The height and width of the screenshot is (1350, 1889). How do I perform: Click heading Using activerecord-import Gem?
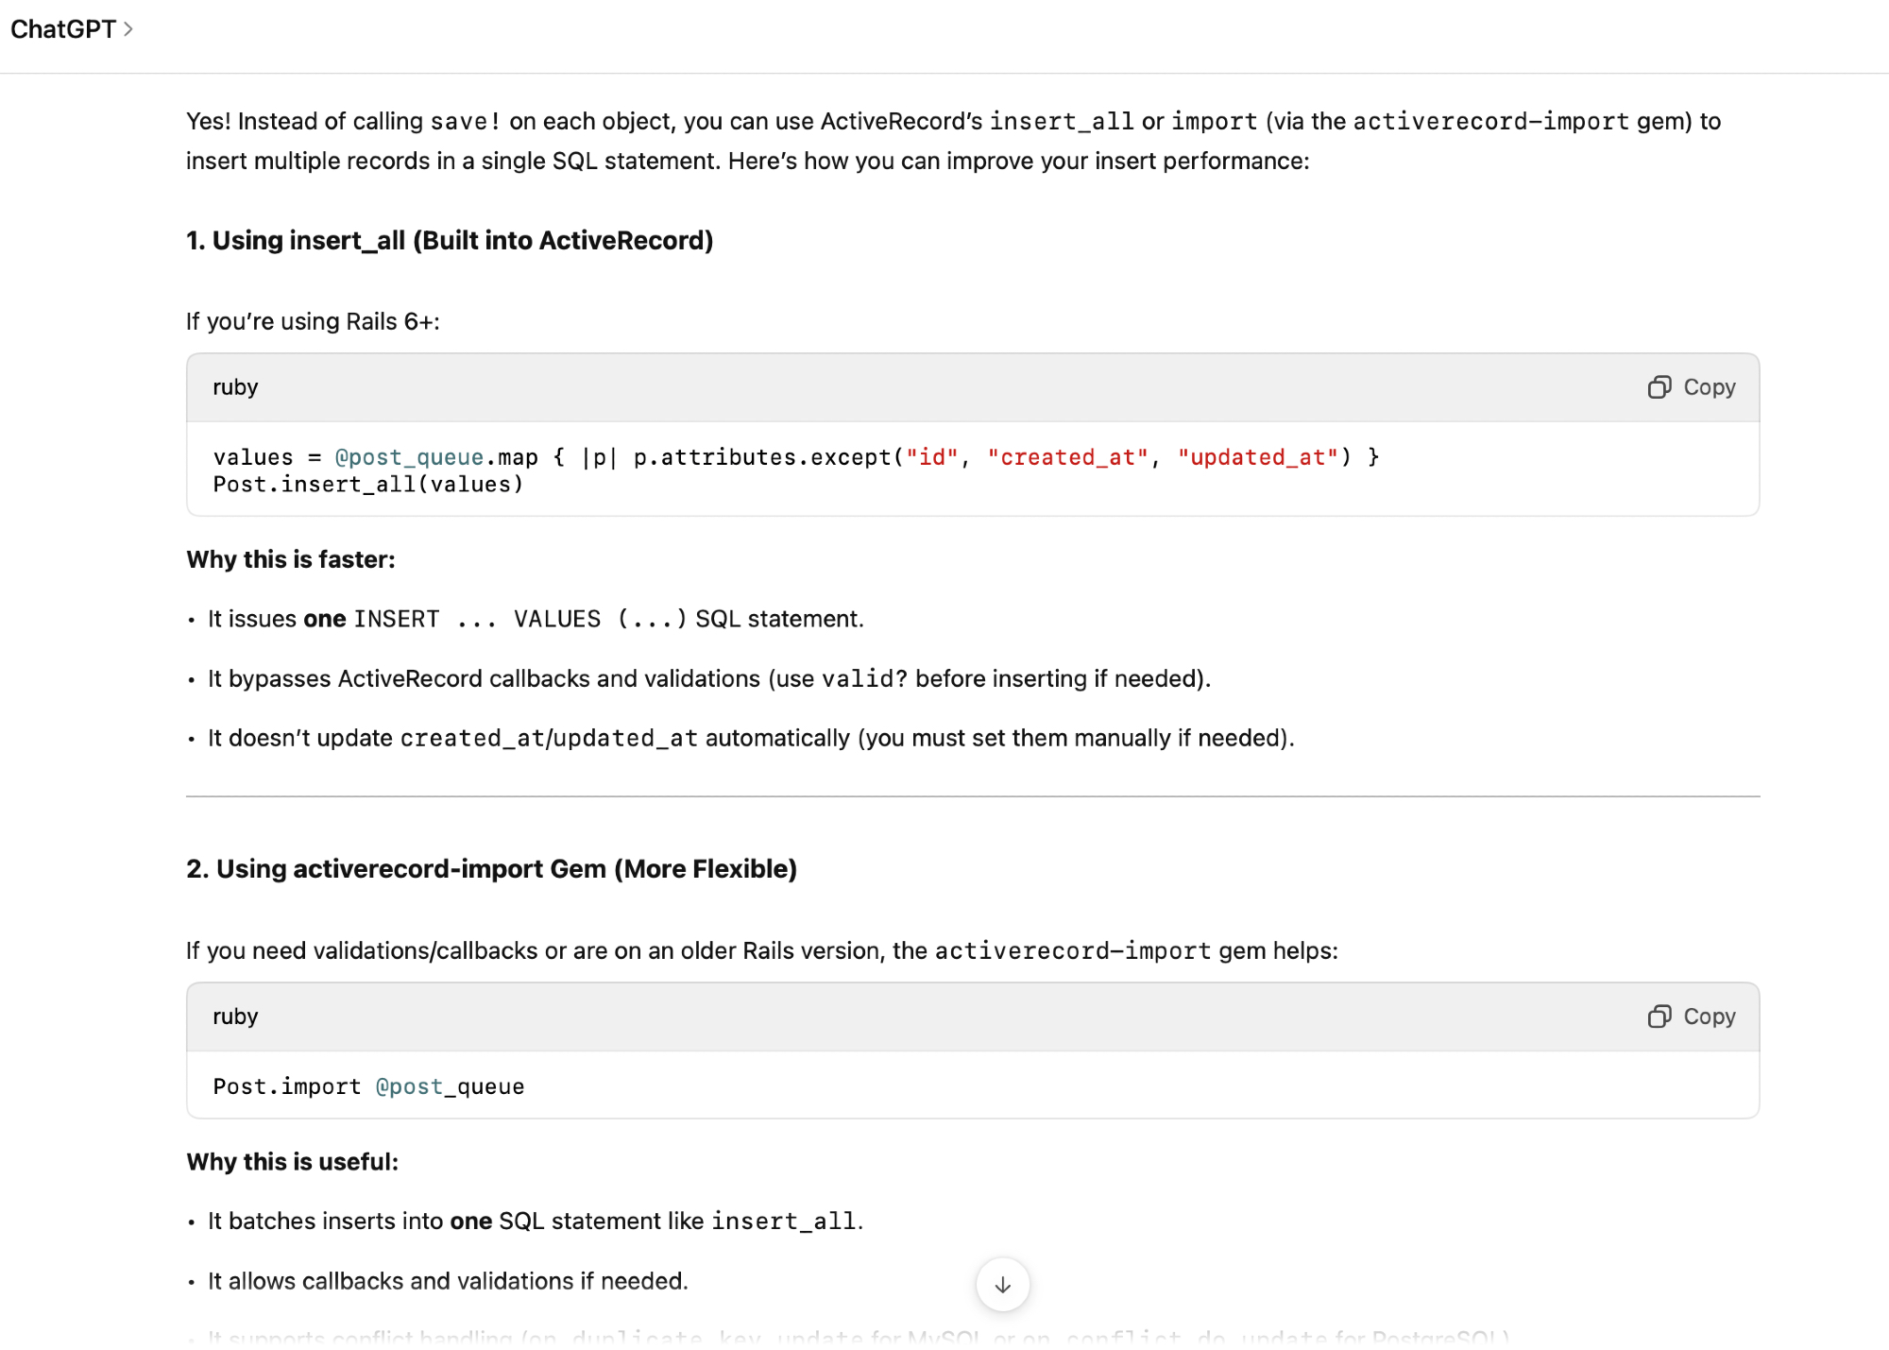tap(491, 869)
